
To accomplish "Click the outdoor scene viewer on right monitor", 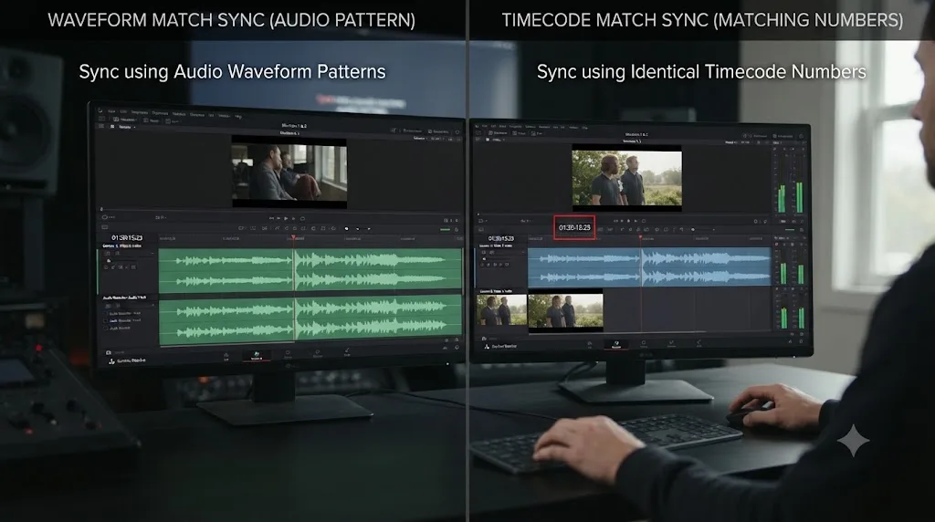I will click(626, 178).
